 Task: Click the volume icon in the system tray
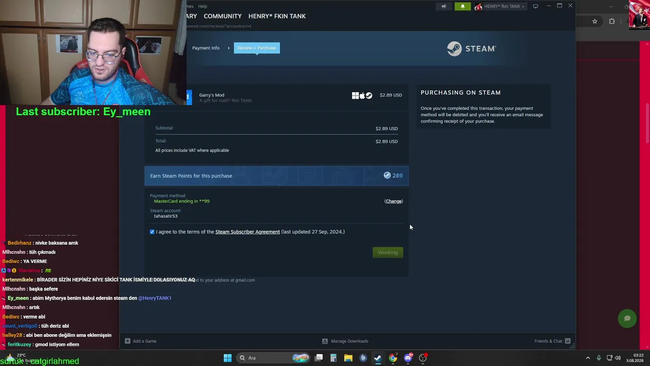click(618, 358)
